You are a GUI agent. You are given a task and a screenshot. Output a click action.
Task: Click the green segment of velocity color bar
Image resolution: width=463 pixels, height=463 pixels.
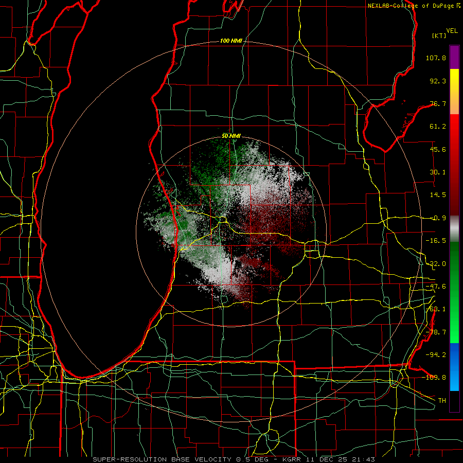[454, 292]
